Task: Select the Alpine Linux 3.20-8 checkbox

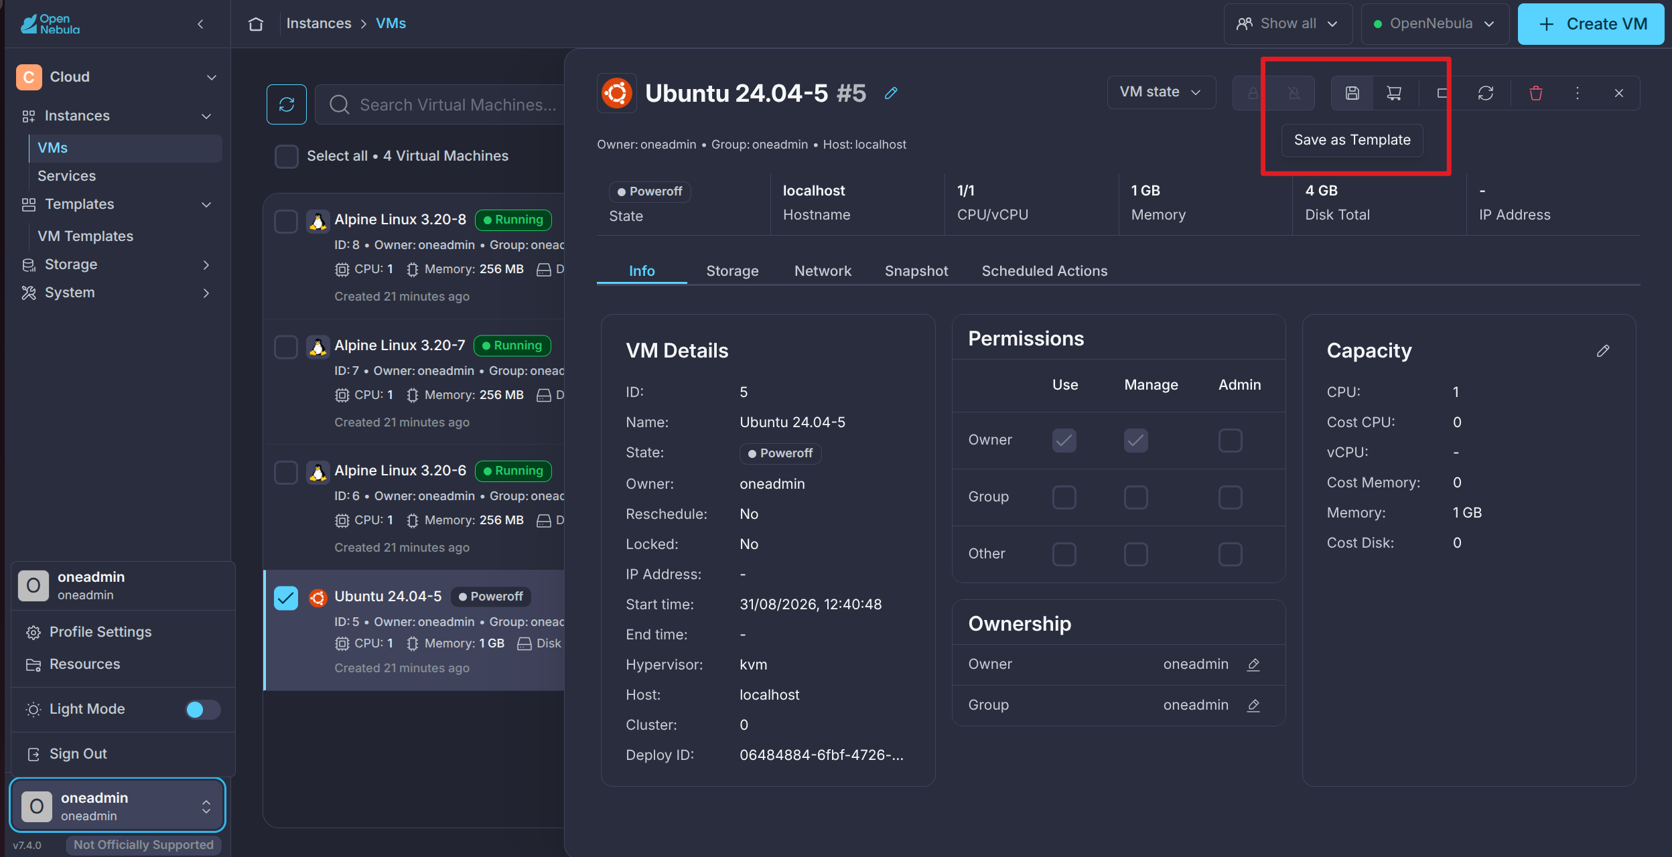Action: pos(286,221)
